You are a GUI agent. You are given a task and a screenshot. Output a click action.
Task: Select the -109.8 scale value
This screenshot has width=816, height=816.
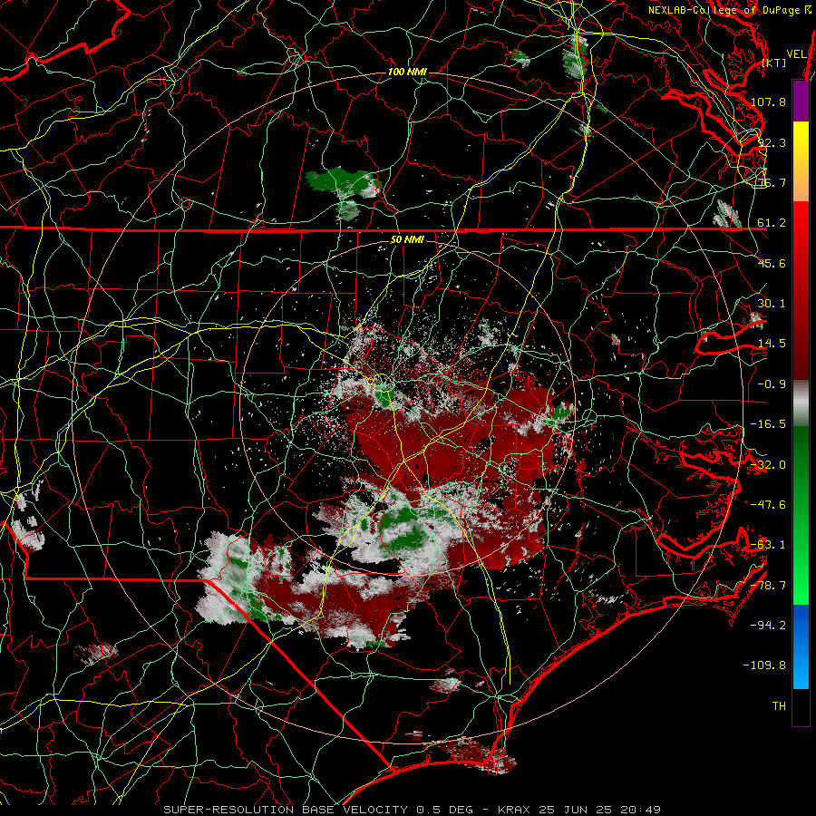764,665
